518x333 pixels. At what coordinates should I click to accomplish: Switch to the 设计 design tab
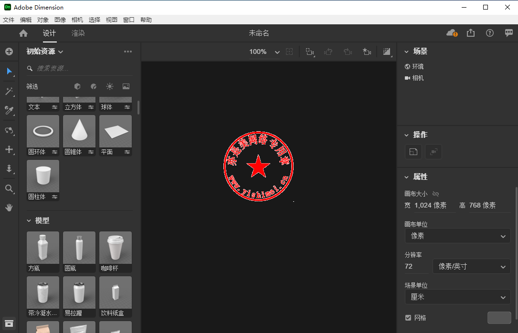coord(50,33)
